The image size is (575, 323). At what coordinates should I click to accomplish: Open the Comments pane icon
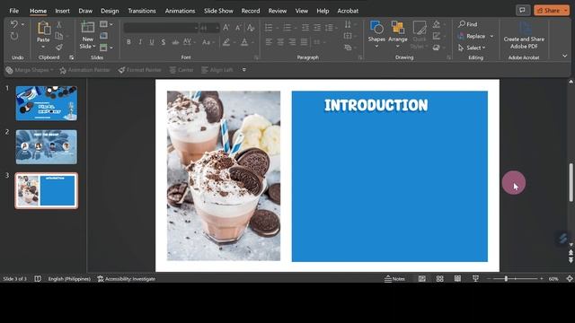point(523,10)
